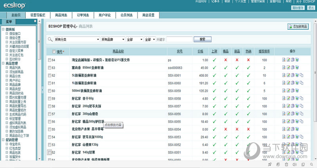
Task: Tick the checkbox for product 60
Action: (x=50, y=91)
